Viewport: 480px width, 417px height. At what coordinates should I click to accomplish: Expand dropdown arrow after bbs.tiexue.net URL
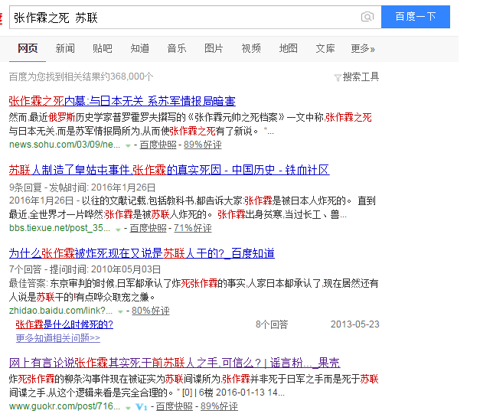(118, 229)
